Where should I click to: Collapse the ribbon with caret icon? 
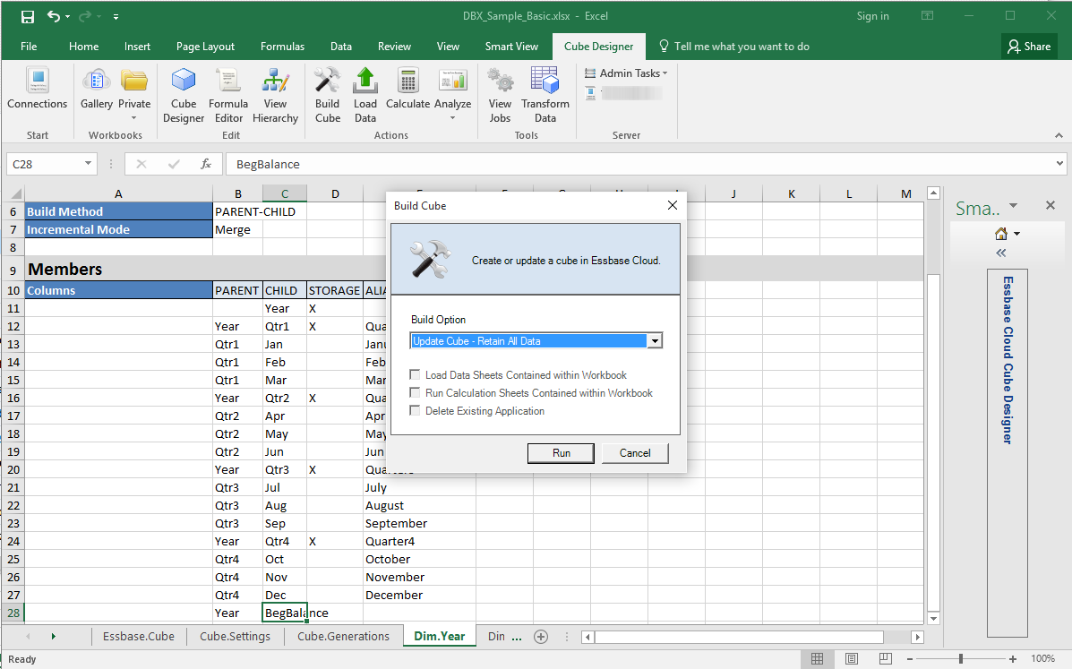[1059, 135]
